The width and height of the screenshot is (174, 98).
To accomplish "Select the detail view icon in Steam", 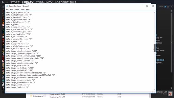I will [165, 7].
